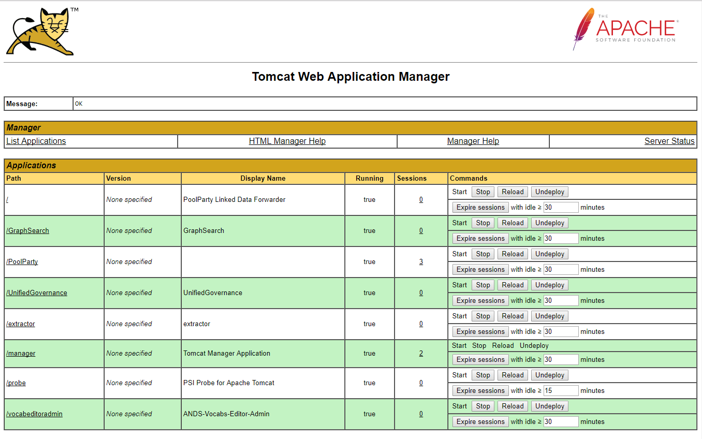This screenshot has height=439, width=702.
Task: View the 3 sessions of /PoolParty
Action: (x=421, y=261)
